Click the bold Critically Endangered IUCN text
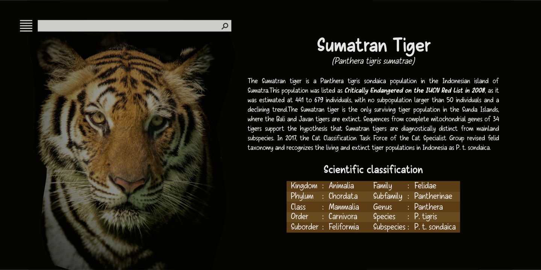The height and width of the screenshot is (270, 541). 414,90
